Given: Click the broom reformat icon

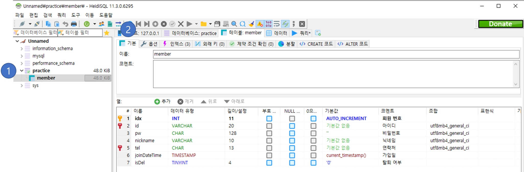Looking at the screenshot, I should coord(251,24).
